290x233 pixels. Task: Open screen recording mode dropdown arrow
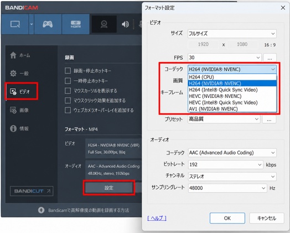click(32, 24)
